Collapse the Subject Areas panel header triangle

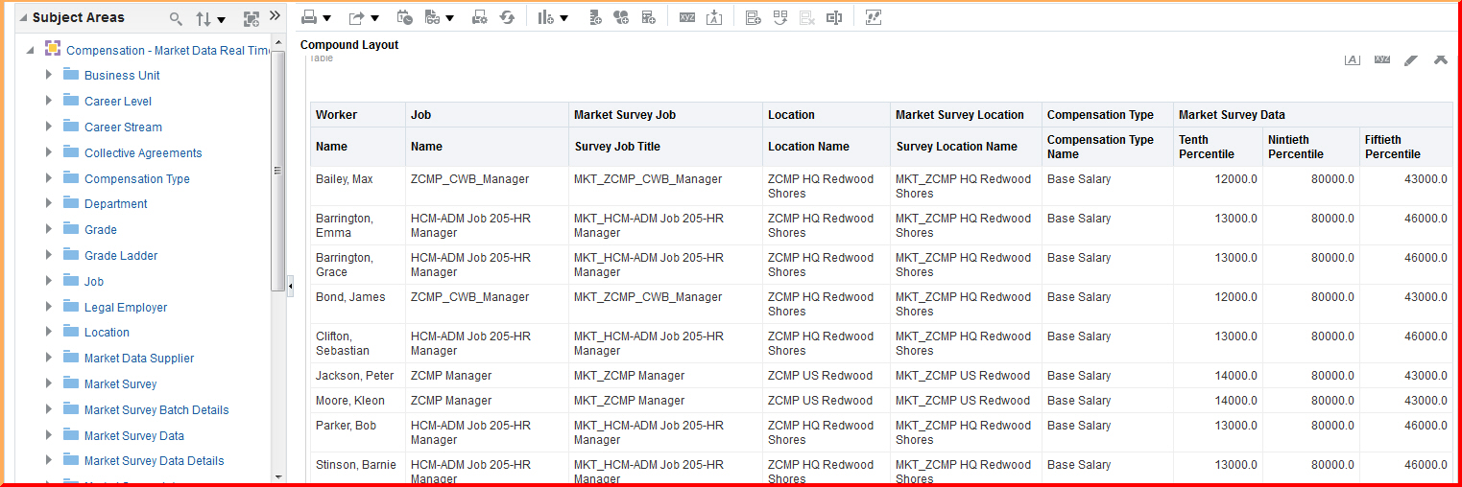click(x=23, y=18)
